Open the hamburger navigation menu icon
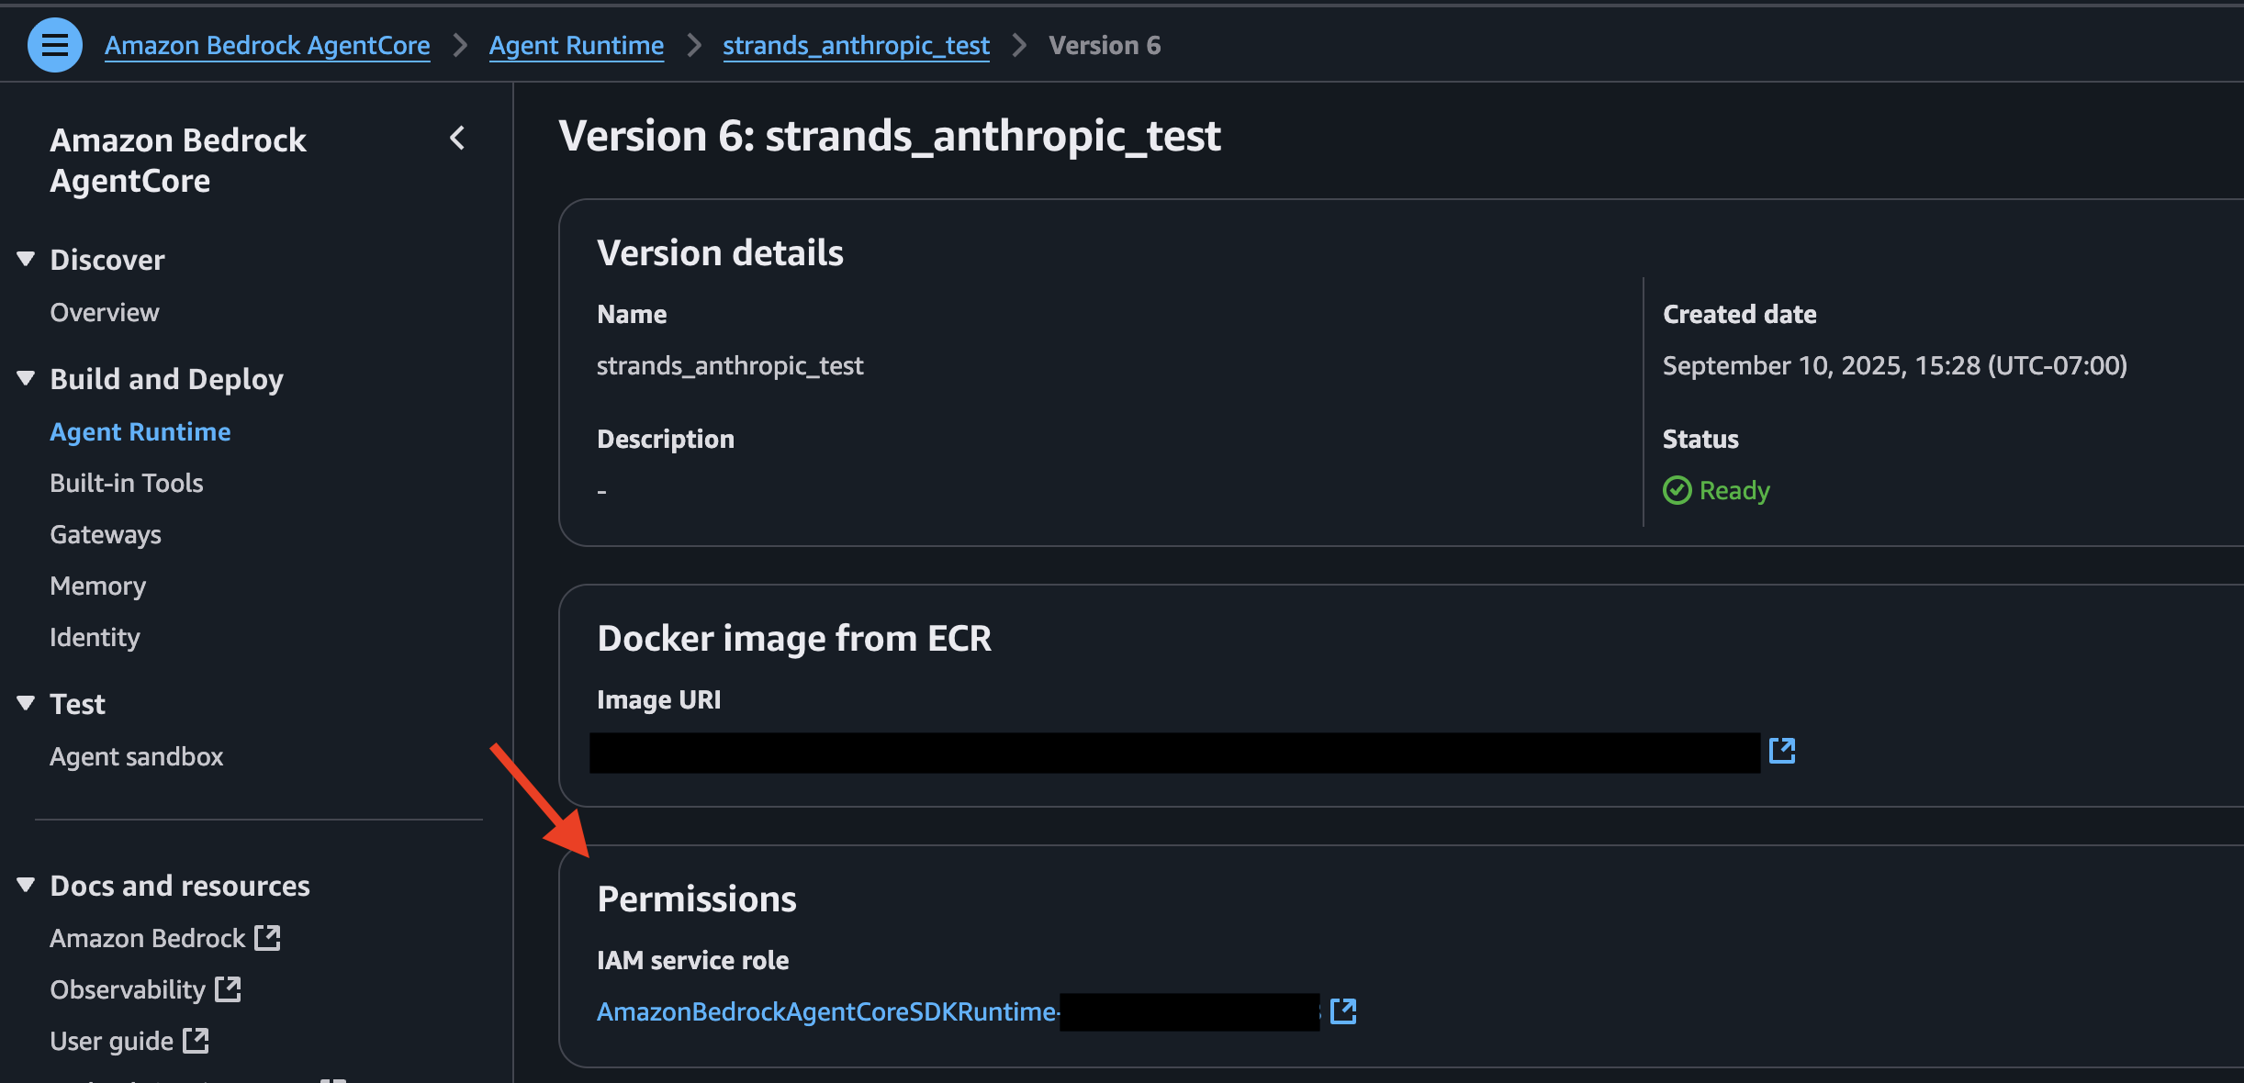This screenshot has height=1083, width=2244. point(55,45)
